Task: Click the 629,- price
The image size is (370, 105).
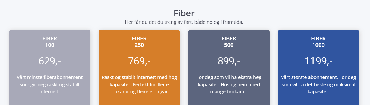Action: coord(50,61)
